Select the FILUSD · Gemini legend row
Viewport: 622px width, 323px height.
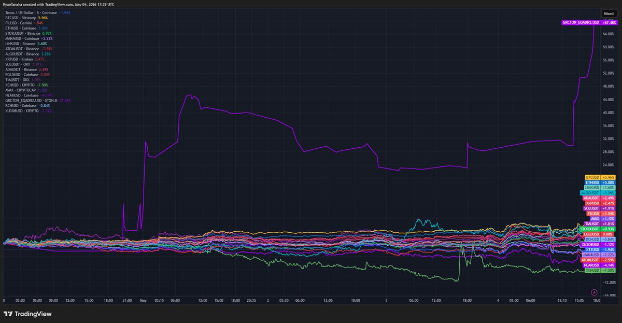click(x=24, y=23)
